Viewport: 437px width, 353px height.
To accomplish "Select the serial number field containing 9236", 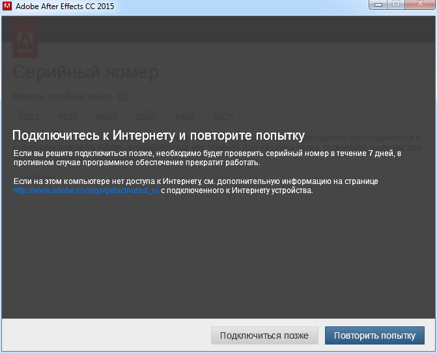I will (146, 118).
